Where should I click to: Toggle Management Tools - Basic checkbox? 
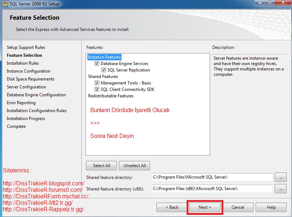pyautogui.click(x=97, y=83)
